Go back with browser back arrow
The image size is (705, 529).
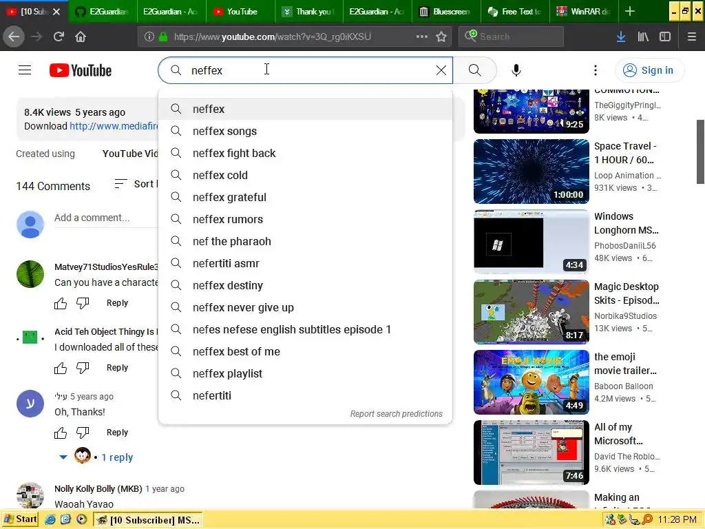pos(14,37)
